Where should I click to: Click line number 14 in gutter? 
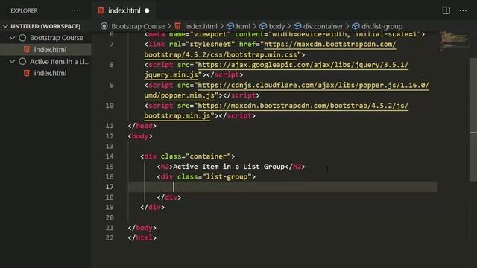110,156
